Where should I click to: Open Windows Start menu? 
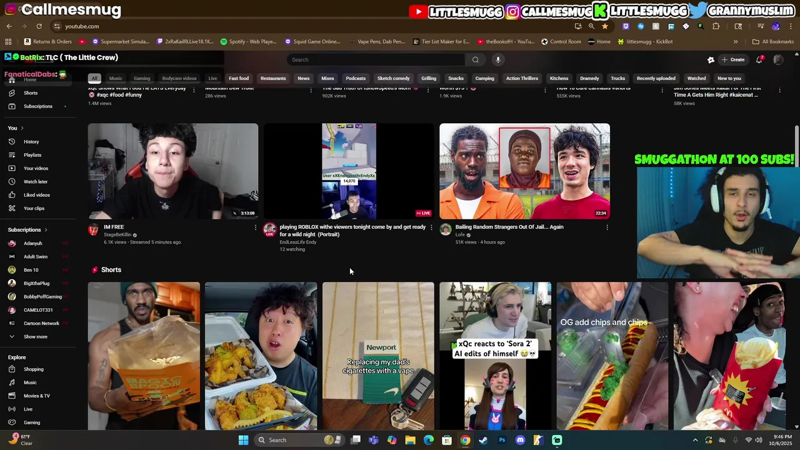[x=243, y=440]
